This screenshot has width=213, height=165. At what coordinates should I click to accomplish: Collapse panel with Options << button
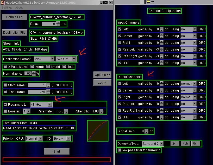(x=102, y=75)
